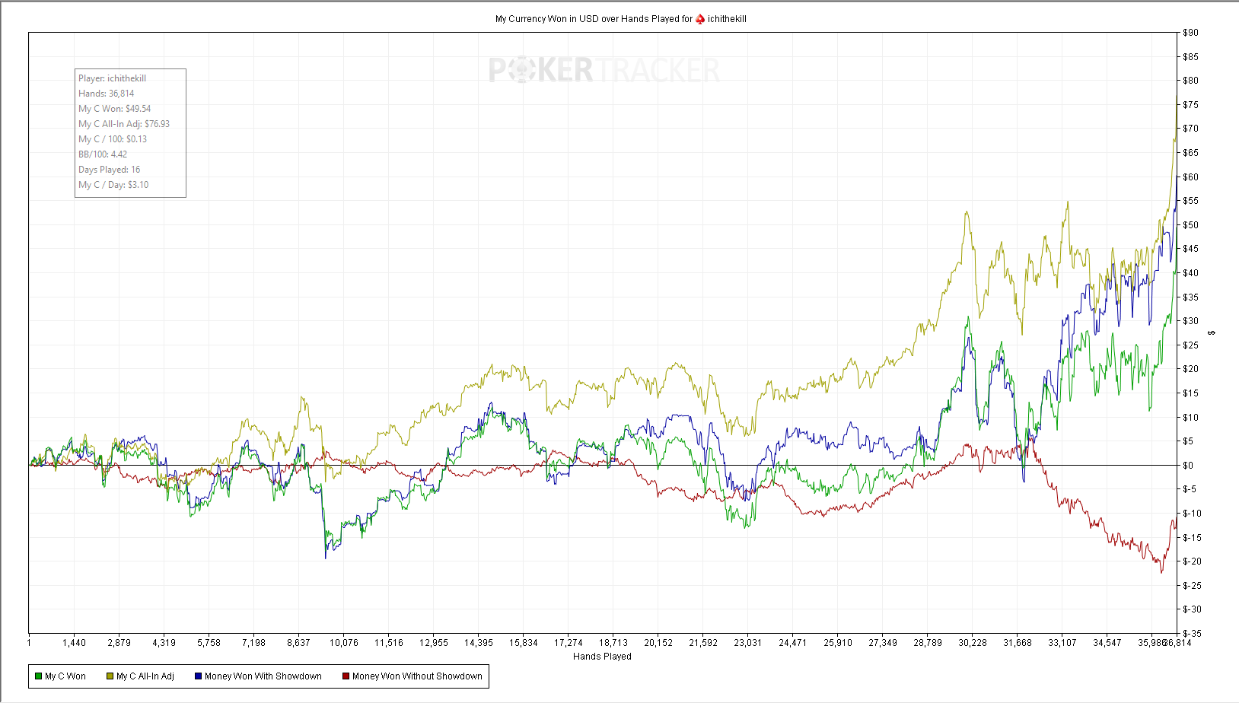1239x703 pixels.
Task: Click the '27,349' x-axis label
Action: [883, 643]
